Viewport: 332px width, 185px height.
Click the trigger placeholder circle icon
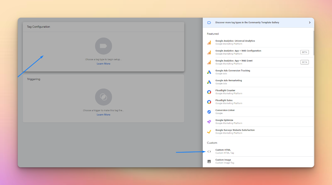point(104,97)
